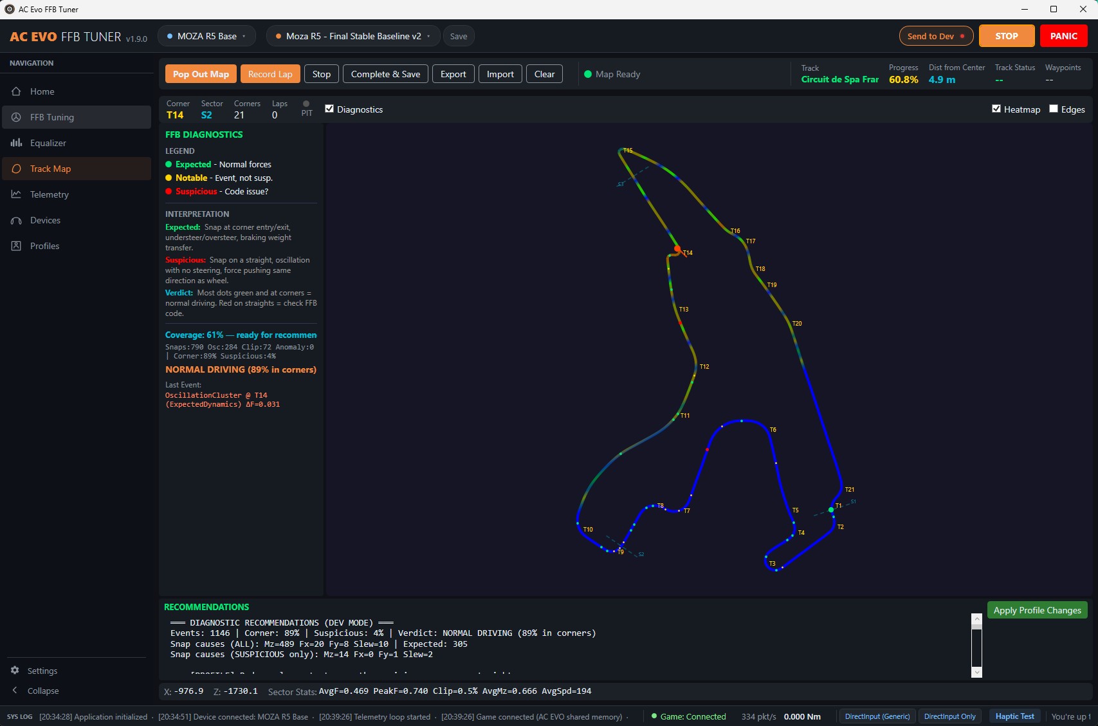The height and width of the screenshot is (726, 1098).
Task: Go to the Home page
Action: click(76, 91)
